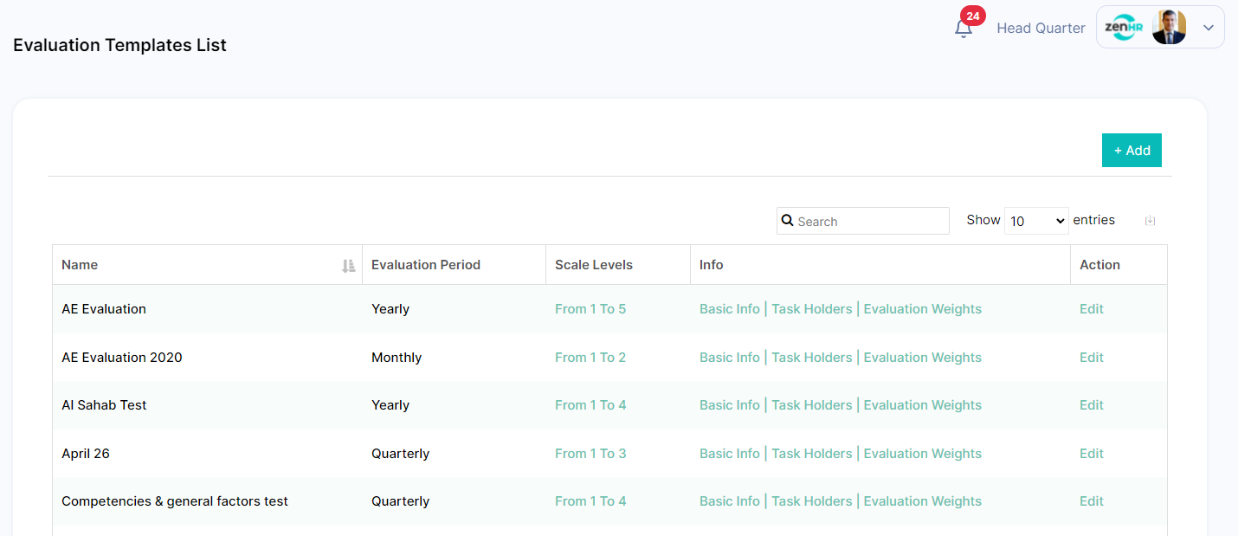1238x536 pixels.
Task: Open Task Holders for Al Sahab Test
Action: [x=812, y=405]
